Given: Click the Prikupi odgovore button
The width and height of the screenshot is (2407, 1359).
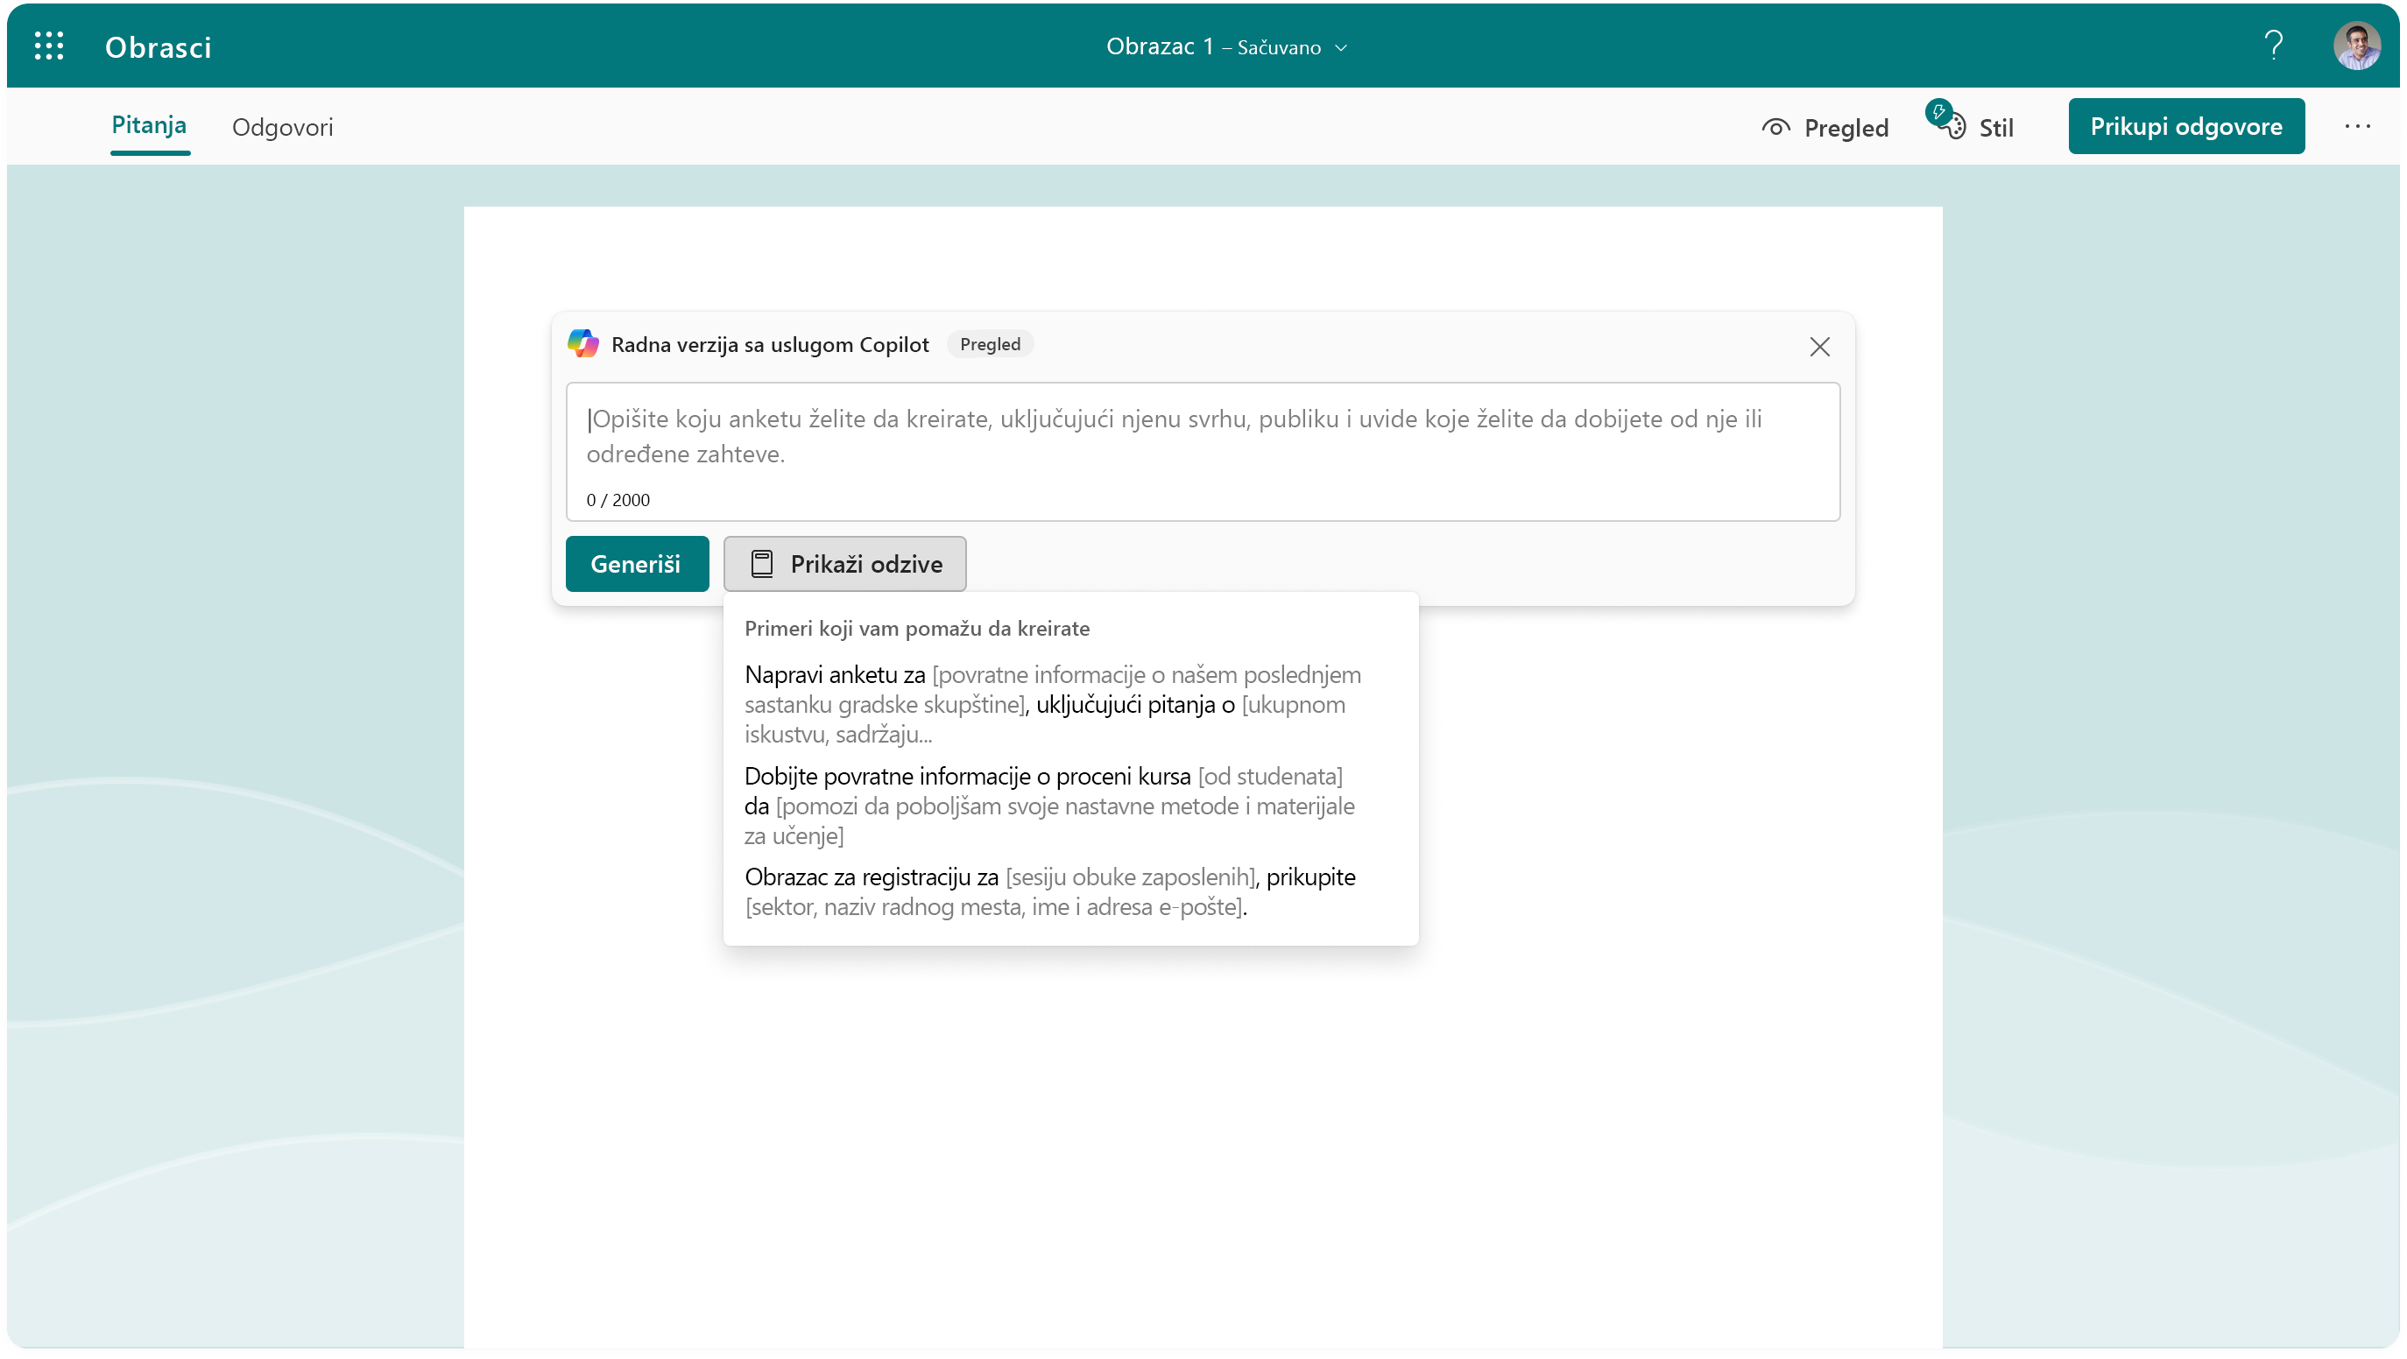Looking at the screenshot, I should (2185, 126).
